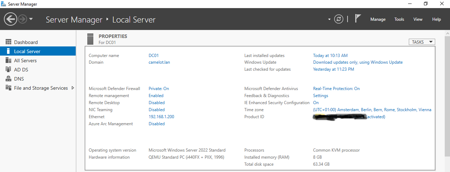Click the UTC+01:00 time zone link
The width and height of the screenshot is (450, 172).
pyautogui.click(x=372, y=110)
